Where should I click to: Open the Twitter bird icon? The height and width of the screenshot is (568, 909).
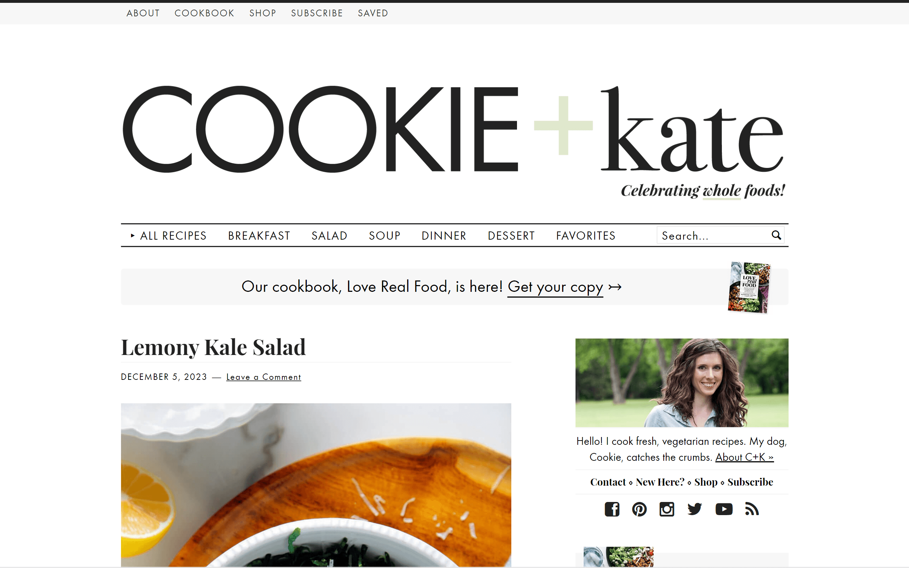(x=695, y=509)
